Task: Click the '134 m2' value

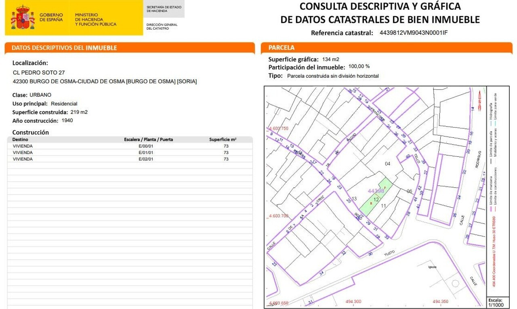Action: tap(331, 59)
